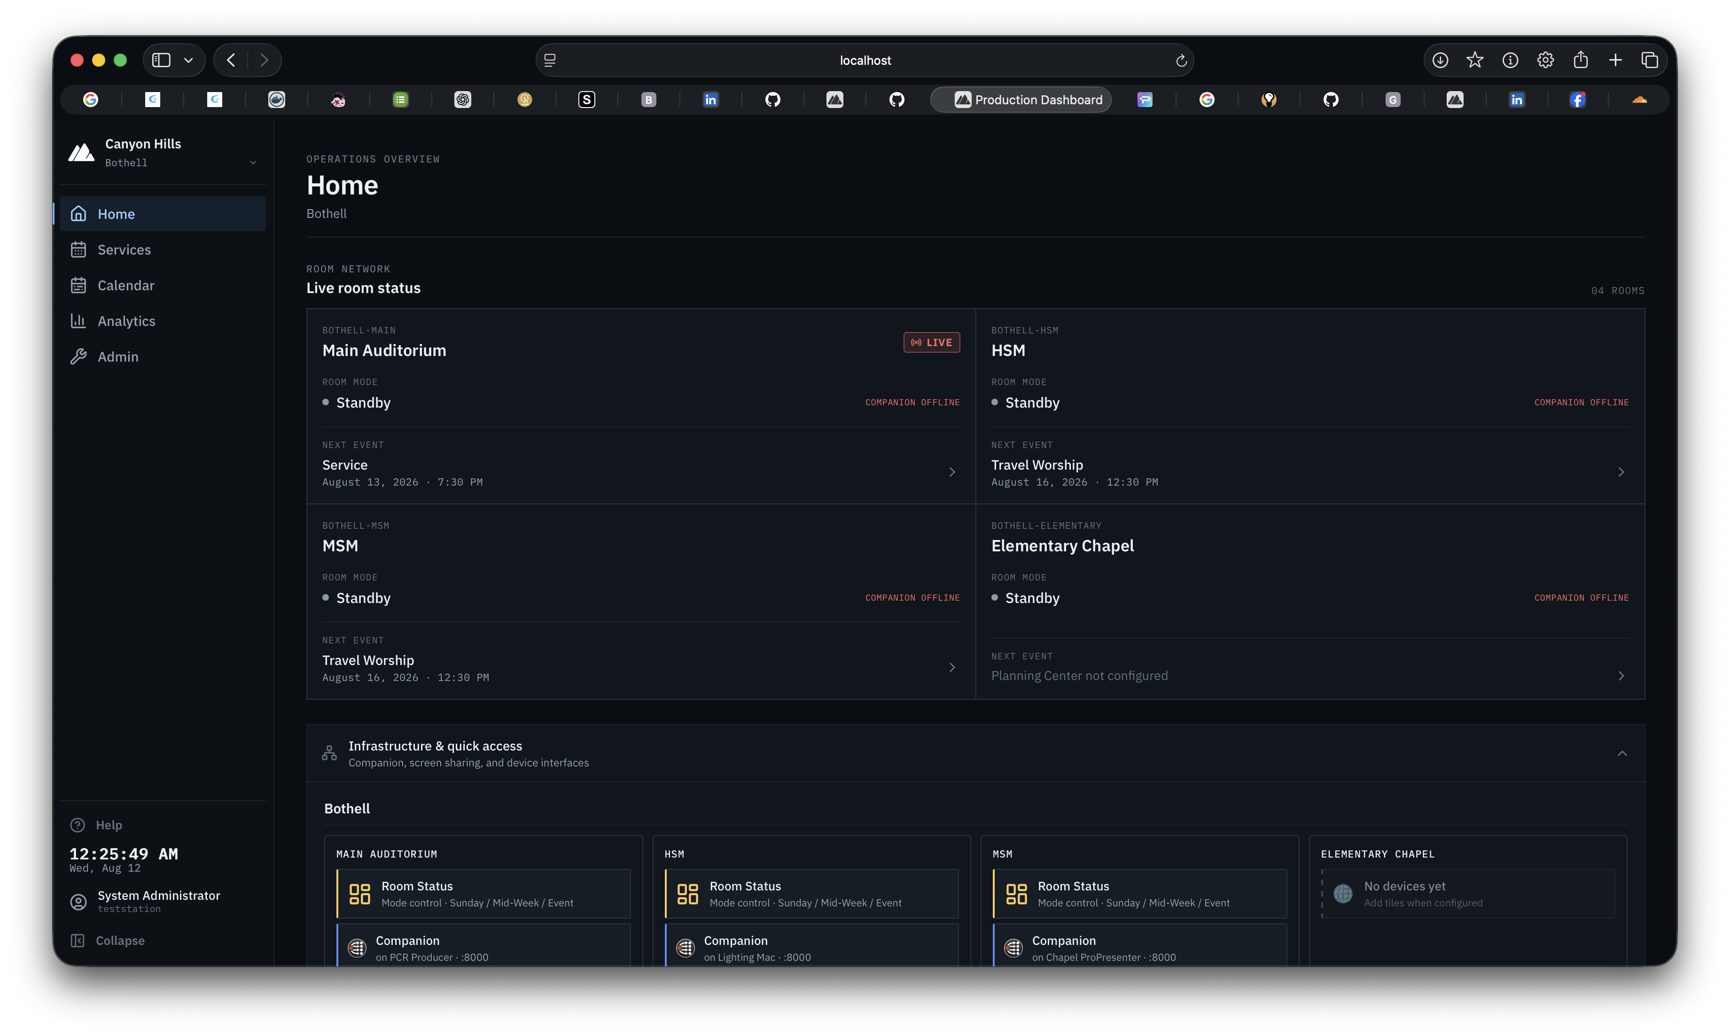Screen dimensions: 1730x1036
Task: Open Elementary Chapel next event chevron
Action: pyautogui.click(x=1621, y=676)
